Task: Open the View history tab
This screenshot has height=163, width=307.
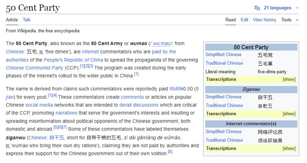Action: [264, 20]
